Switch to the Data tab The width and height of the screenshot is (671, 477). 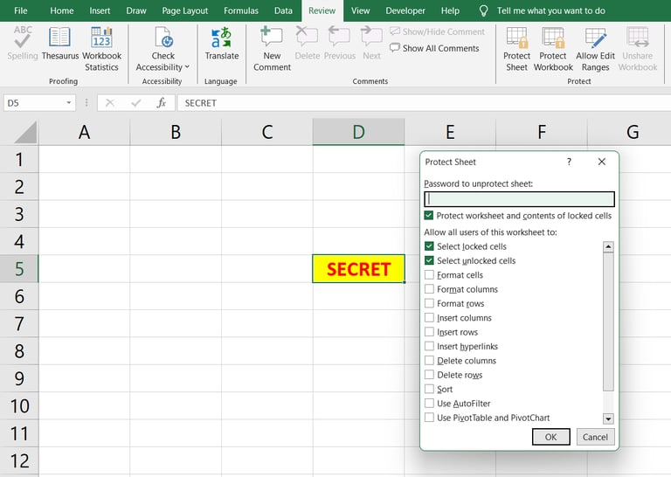(283, 10)
